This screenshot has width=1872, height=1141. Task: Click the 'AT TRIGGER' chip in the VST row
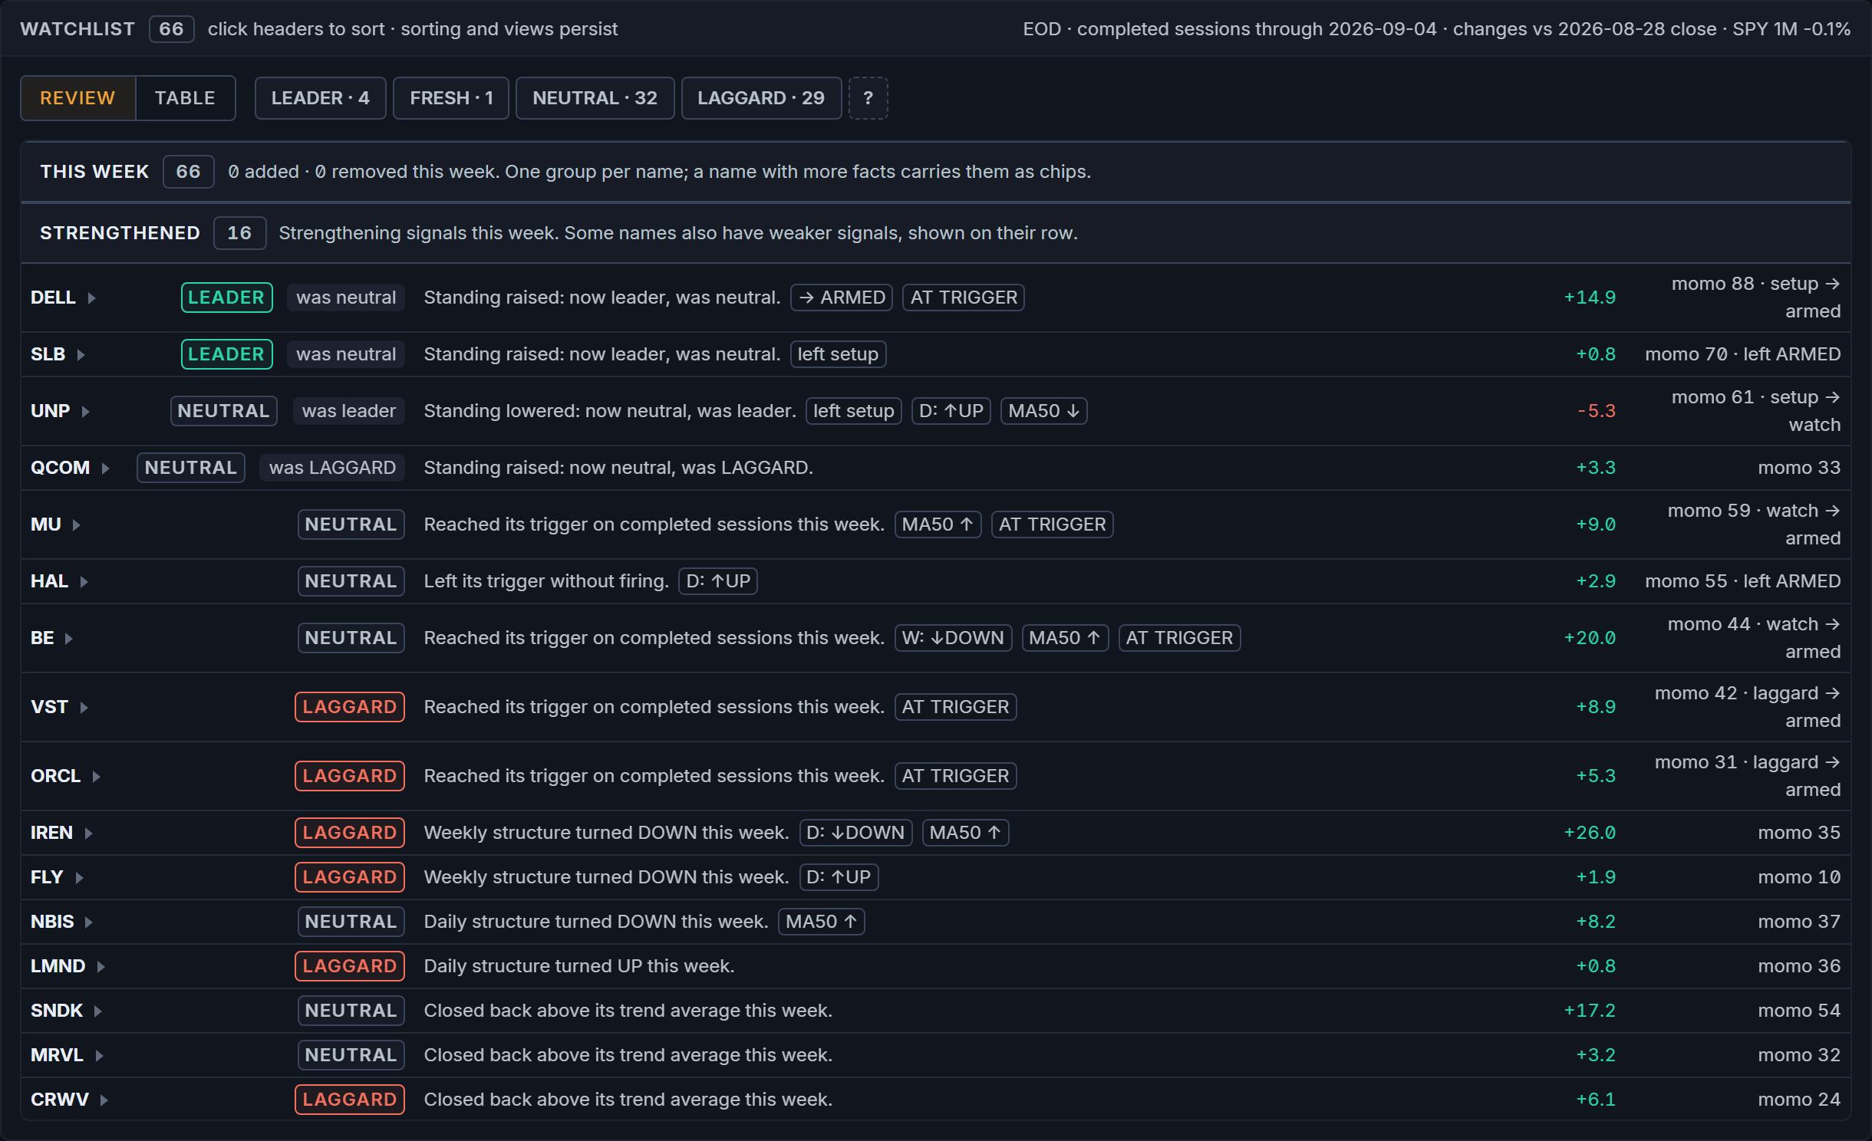coord(955,707)
